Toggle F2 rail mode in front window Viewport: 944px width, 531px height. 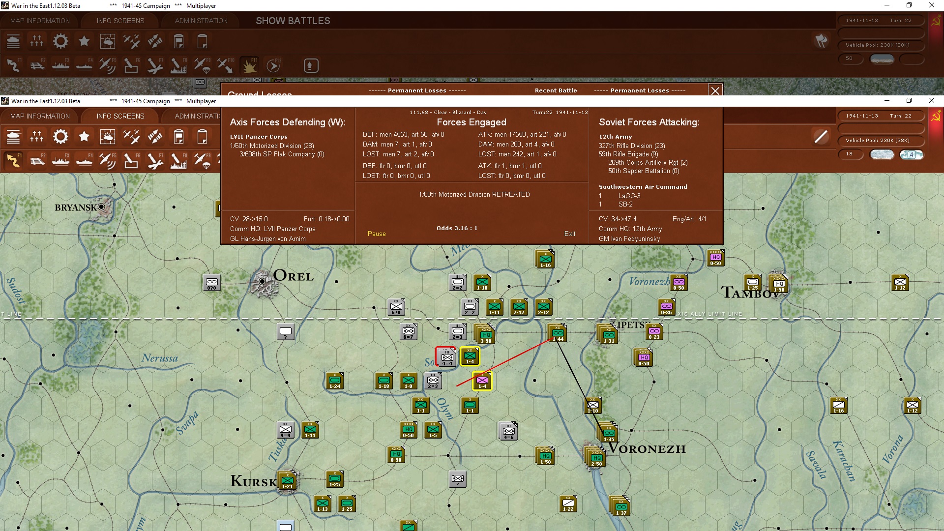coord(37,161)
